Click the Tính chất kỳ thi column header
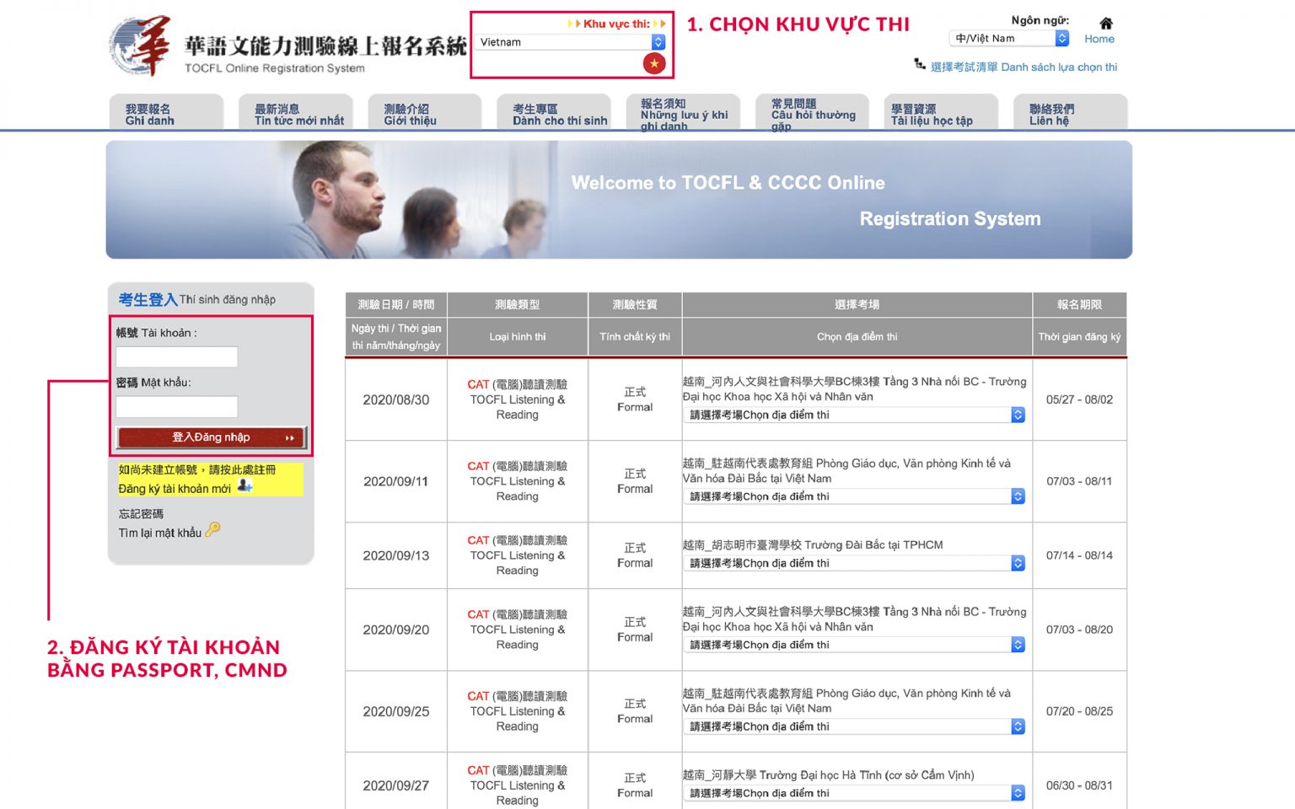The image size is (1295, 809). 635,336
